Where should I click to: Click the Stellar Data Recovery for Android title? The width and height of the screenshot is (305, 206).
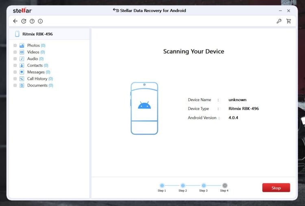[x=153, y=11]
